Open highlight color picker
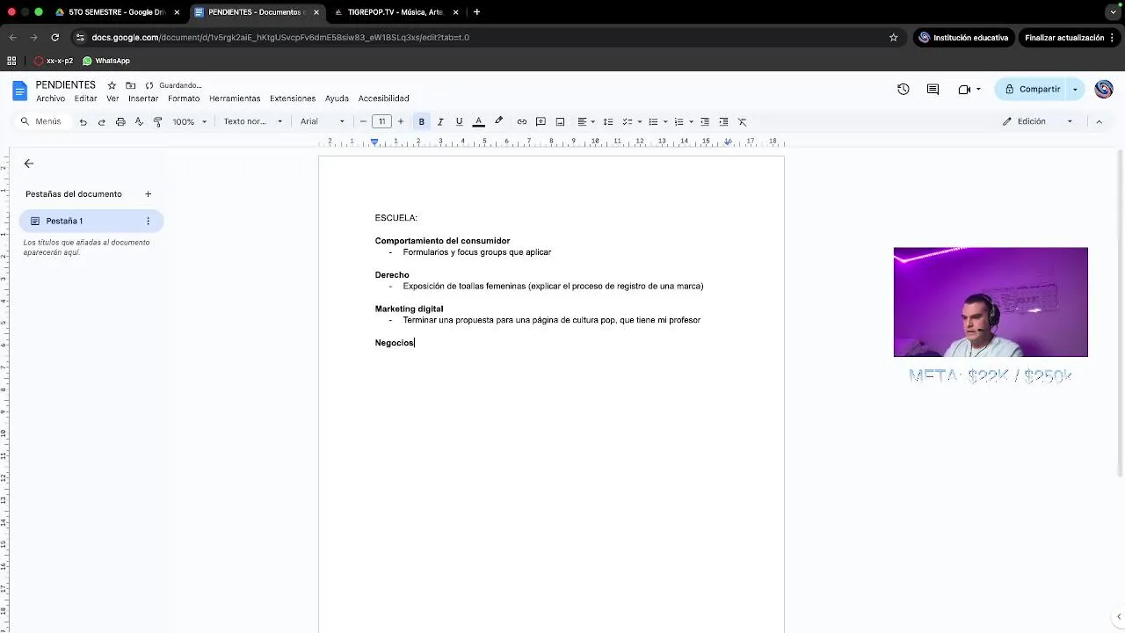 click(x=498, y=121)
